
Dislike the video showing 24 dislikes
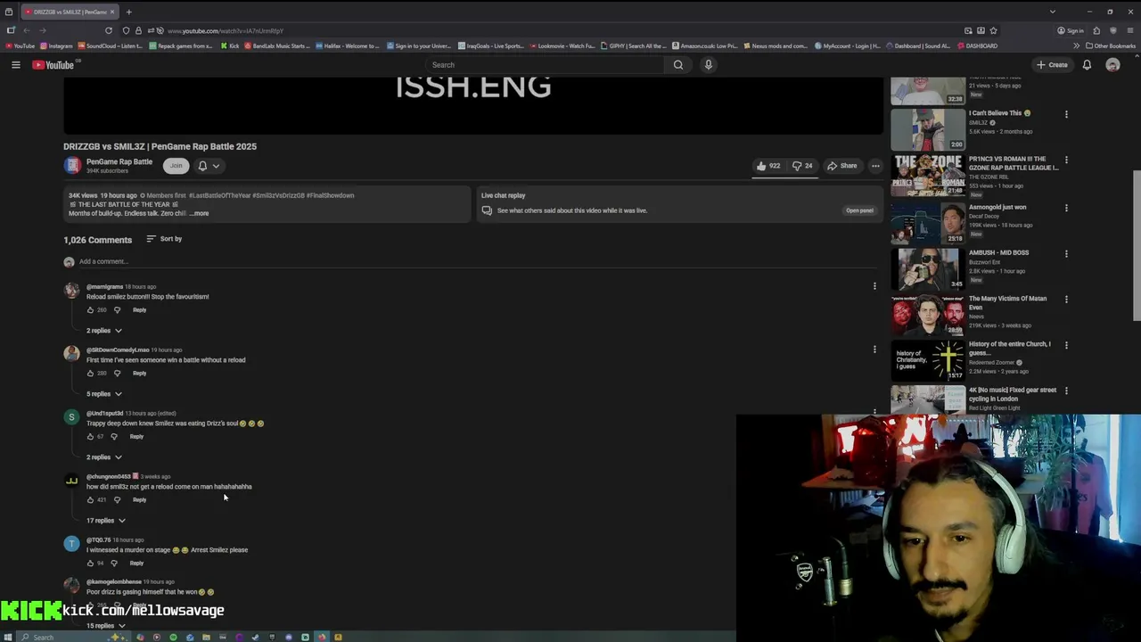[802, 166]
